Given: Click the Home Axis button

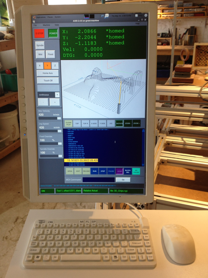Looking at the screenshot, I should tap(48, 73).
